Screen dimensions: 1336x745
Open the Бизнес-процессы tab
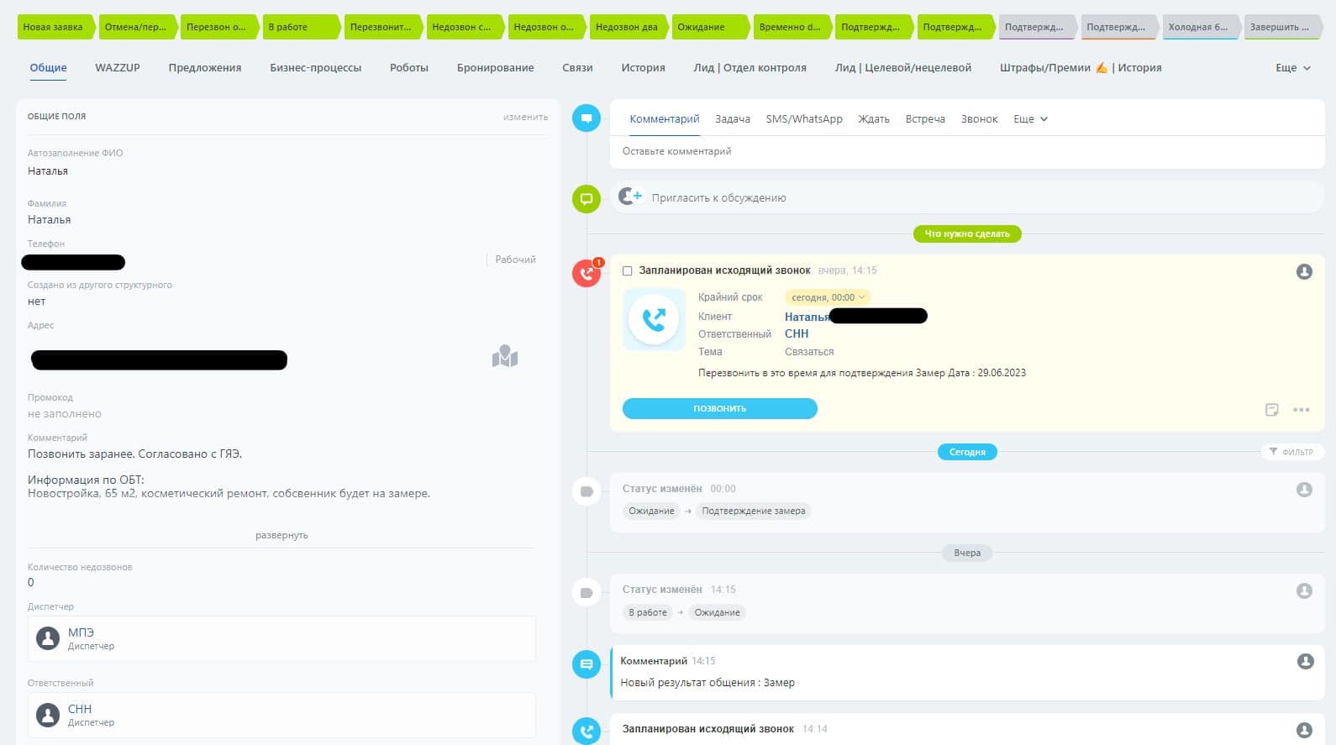click(x=316, y=68)
